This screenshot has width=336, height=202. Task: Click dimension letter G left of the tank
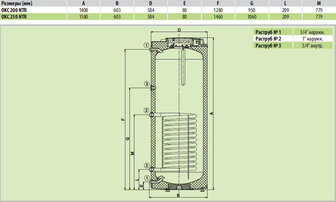128,138
